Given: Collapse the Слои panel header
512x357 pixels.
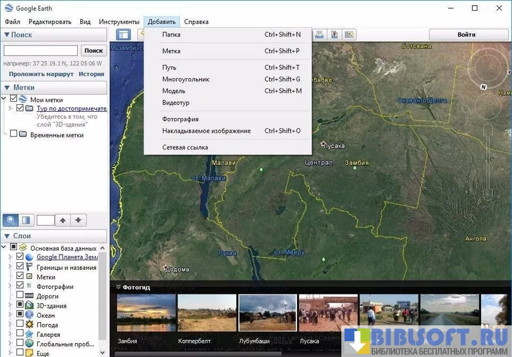Looking at the screenshot, I should point(8,236).
